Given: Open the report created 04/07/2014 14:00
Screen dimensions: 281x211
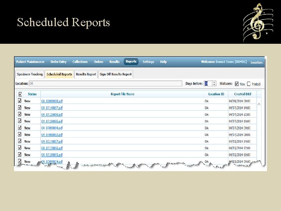Looking at the screenshot, I should click(x=52, y=108).
